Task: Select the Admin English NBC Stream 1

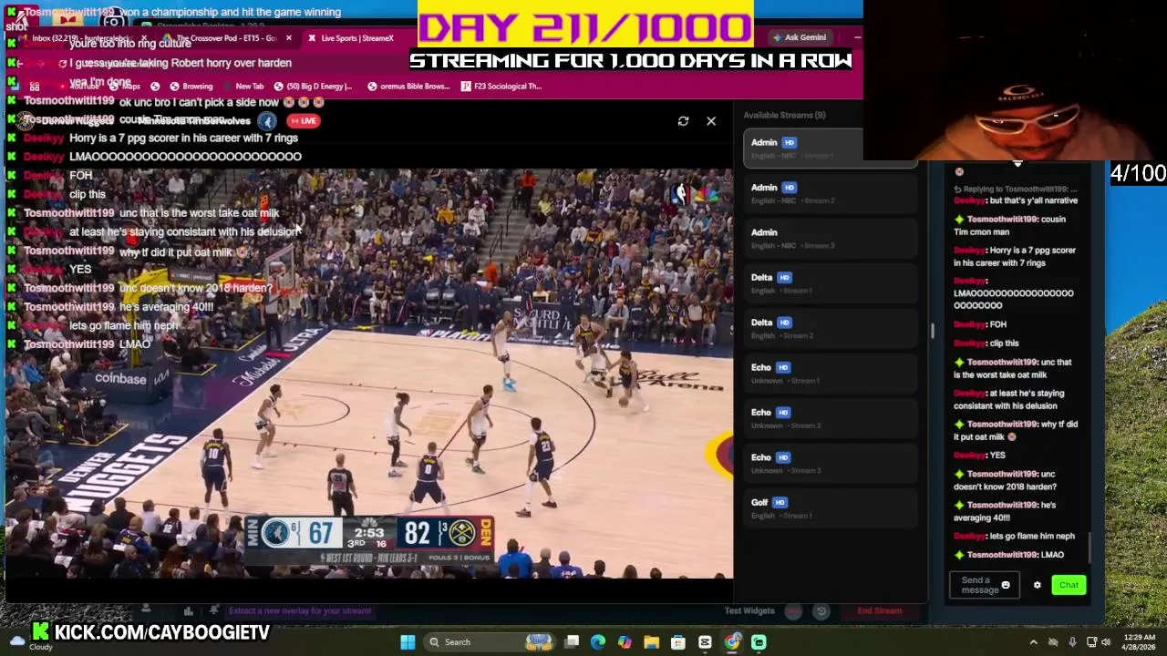Action: point(830,148)
